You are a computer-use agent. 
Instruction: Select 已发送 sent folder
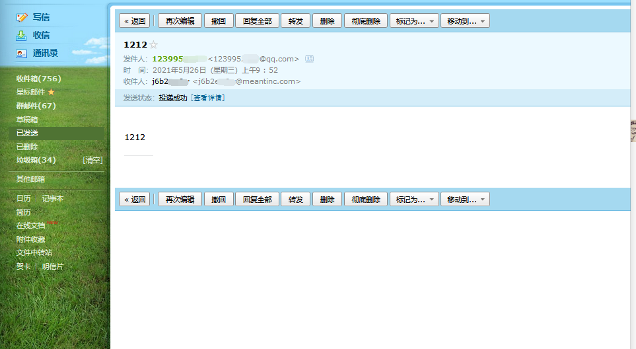click(x=56, y=133)
